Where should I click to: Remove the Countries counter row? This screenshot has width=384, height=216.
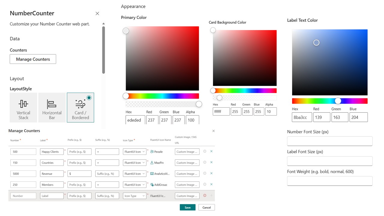pyautogui.click(x=211, y=162)
